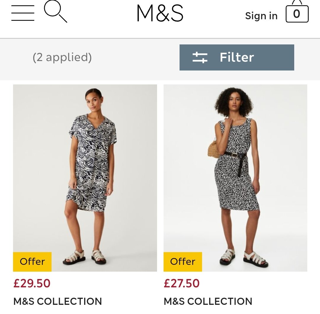Click M&S COLLECTION under the right dress
Viewport: 320px width, 314px height.
(x=208, y=302)
